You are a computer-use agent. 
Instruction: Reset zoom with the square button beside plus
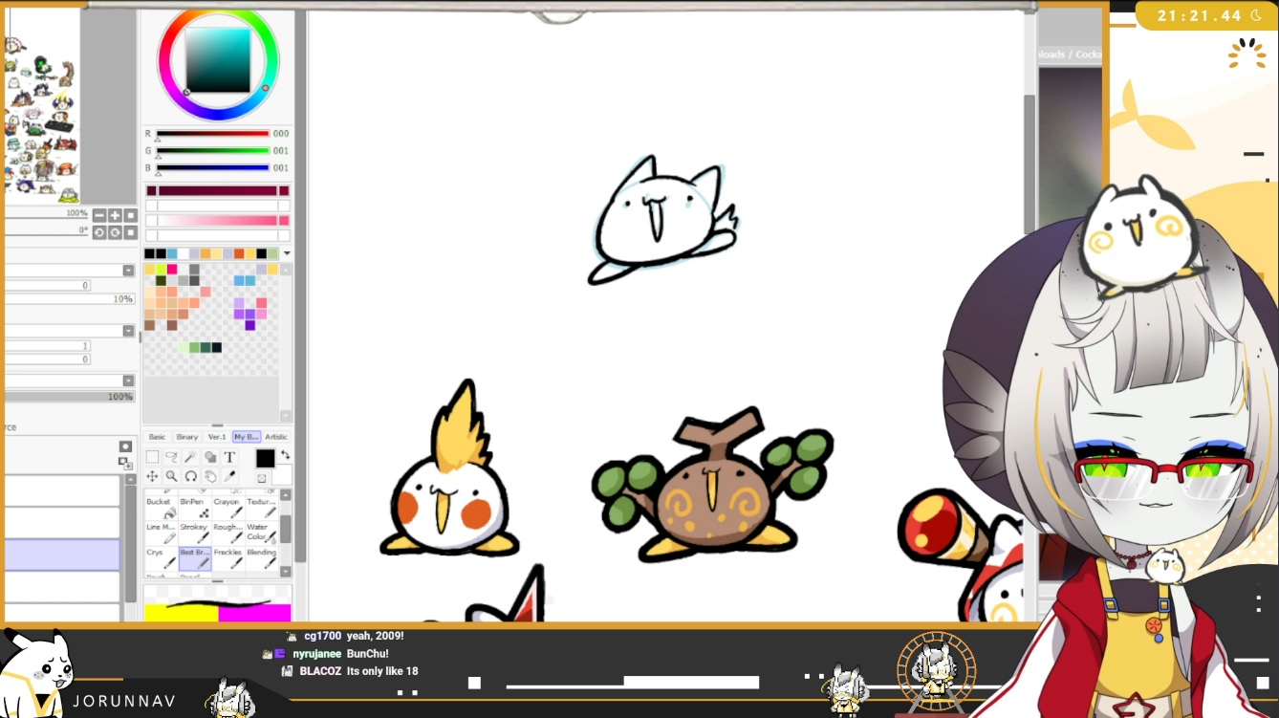(131, 216)
